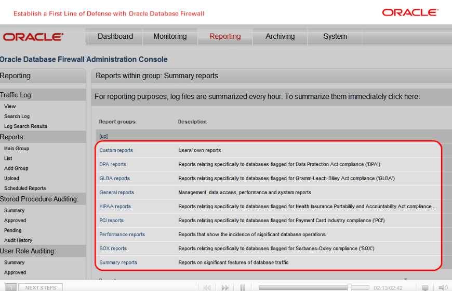Click the Description column header
This screenshot has width=452, height=291.
[x=192, y=122]
